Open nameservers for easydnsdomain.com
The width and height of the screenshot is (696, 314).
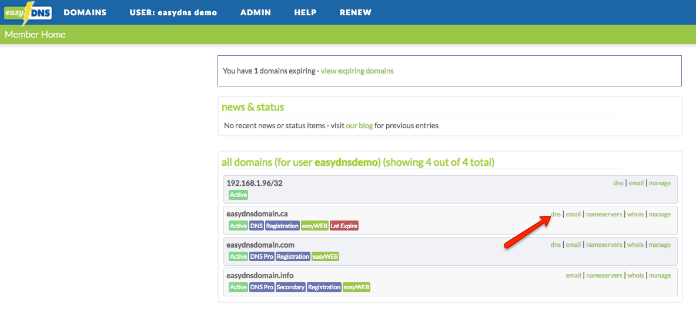(604, 245)
